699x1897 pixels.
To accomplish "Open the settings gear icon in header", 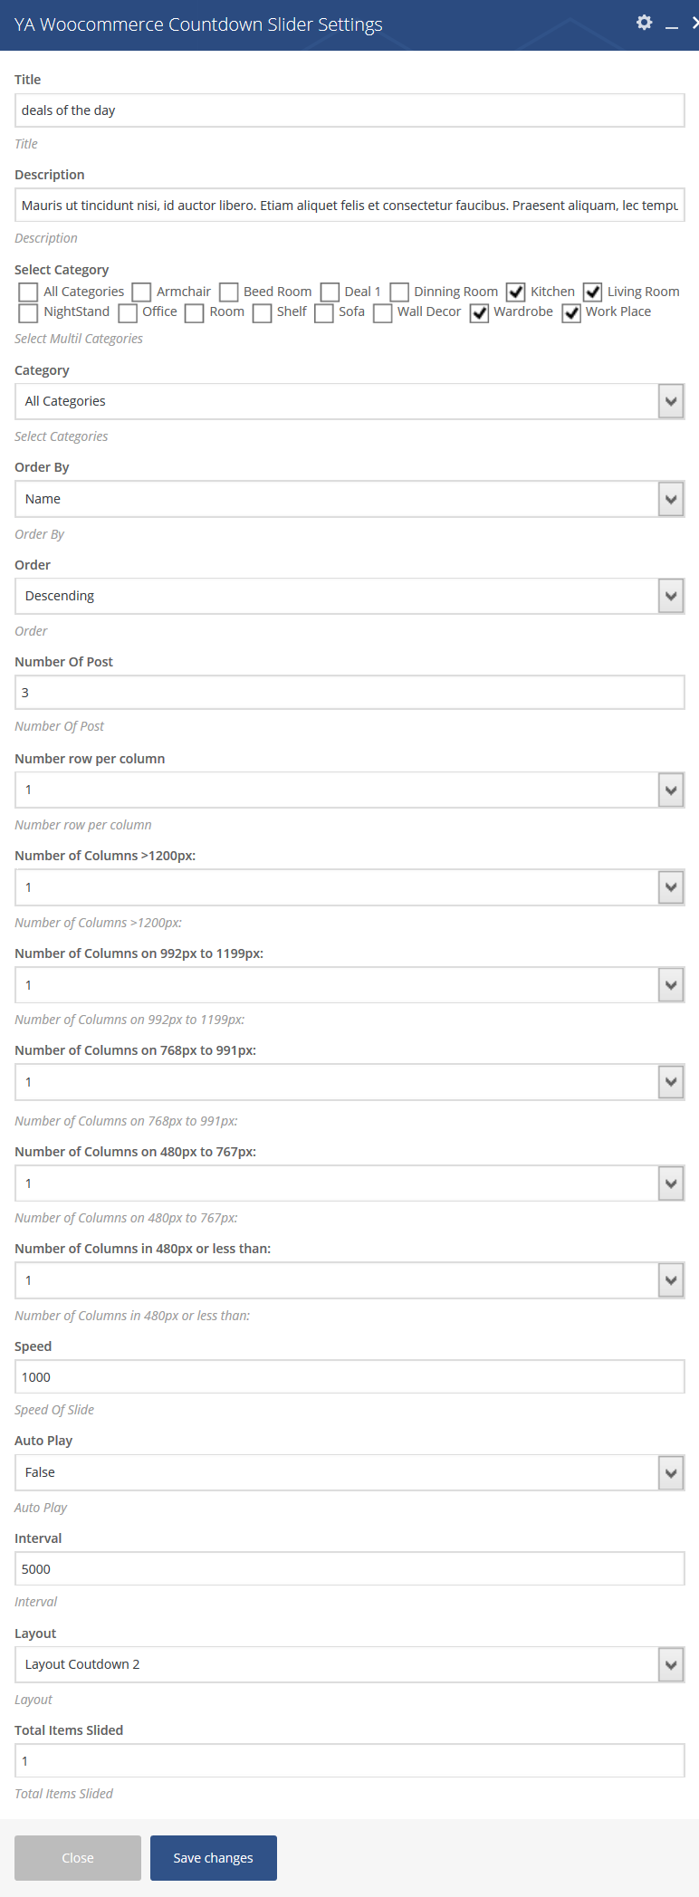I will [644, 23].
